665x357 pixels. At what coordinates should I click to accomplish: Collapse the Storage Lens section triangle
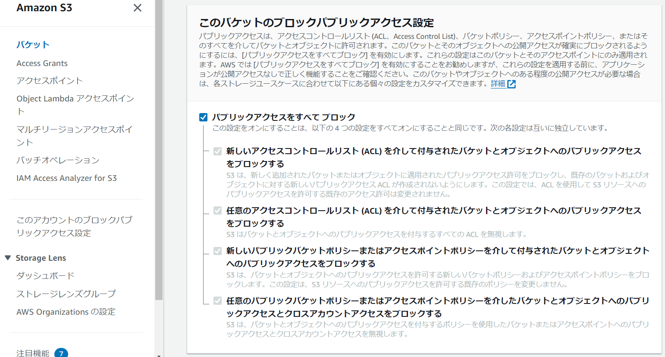pyautogui.click(x=8, y=258)
